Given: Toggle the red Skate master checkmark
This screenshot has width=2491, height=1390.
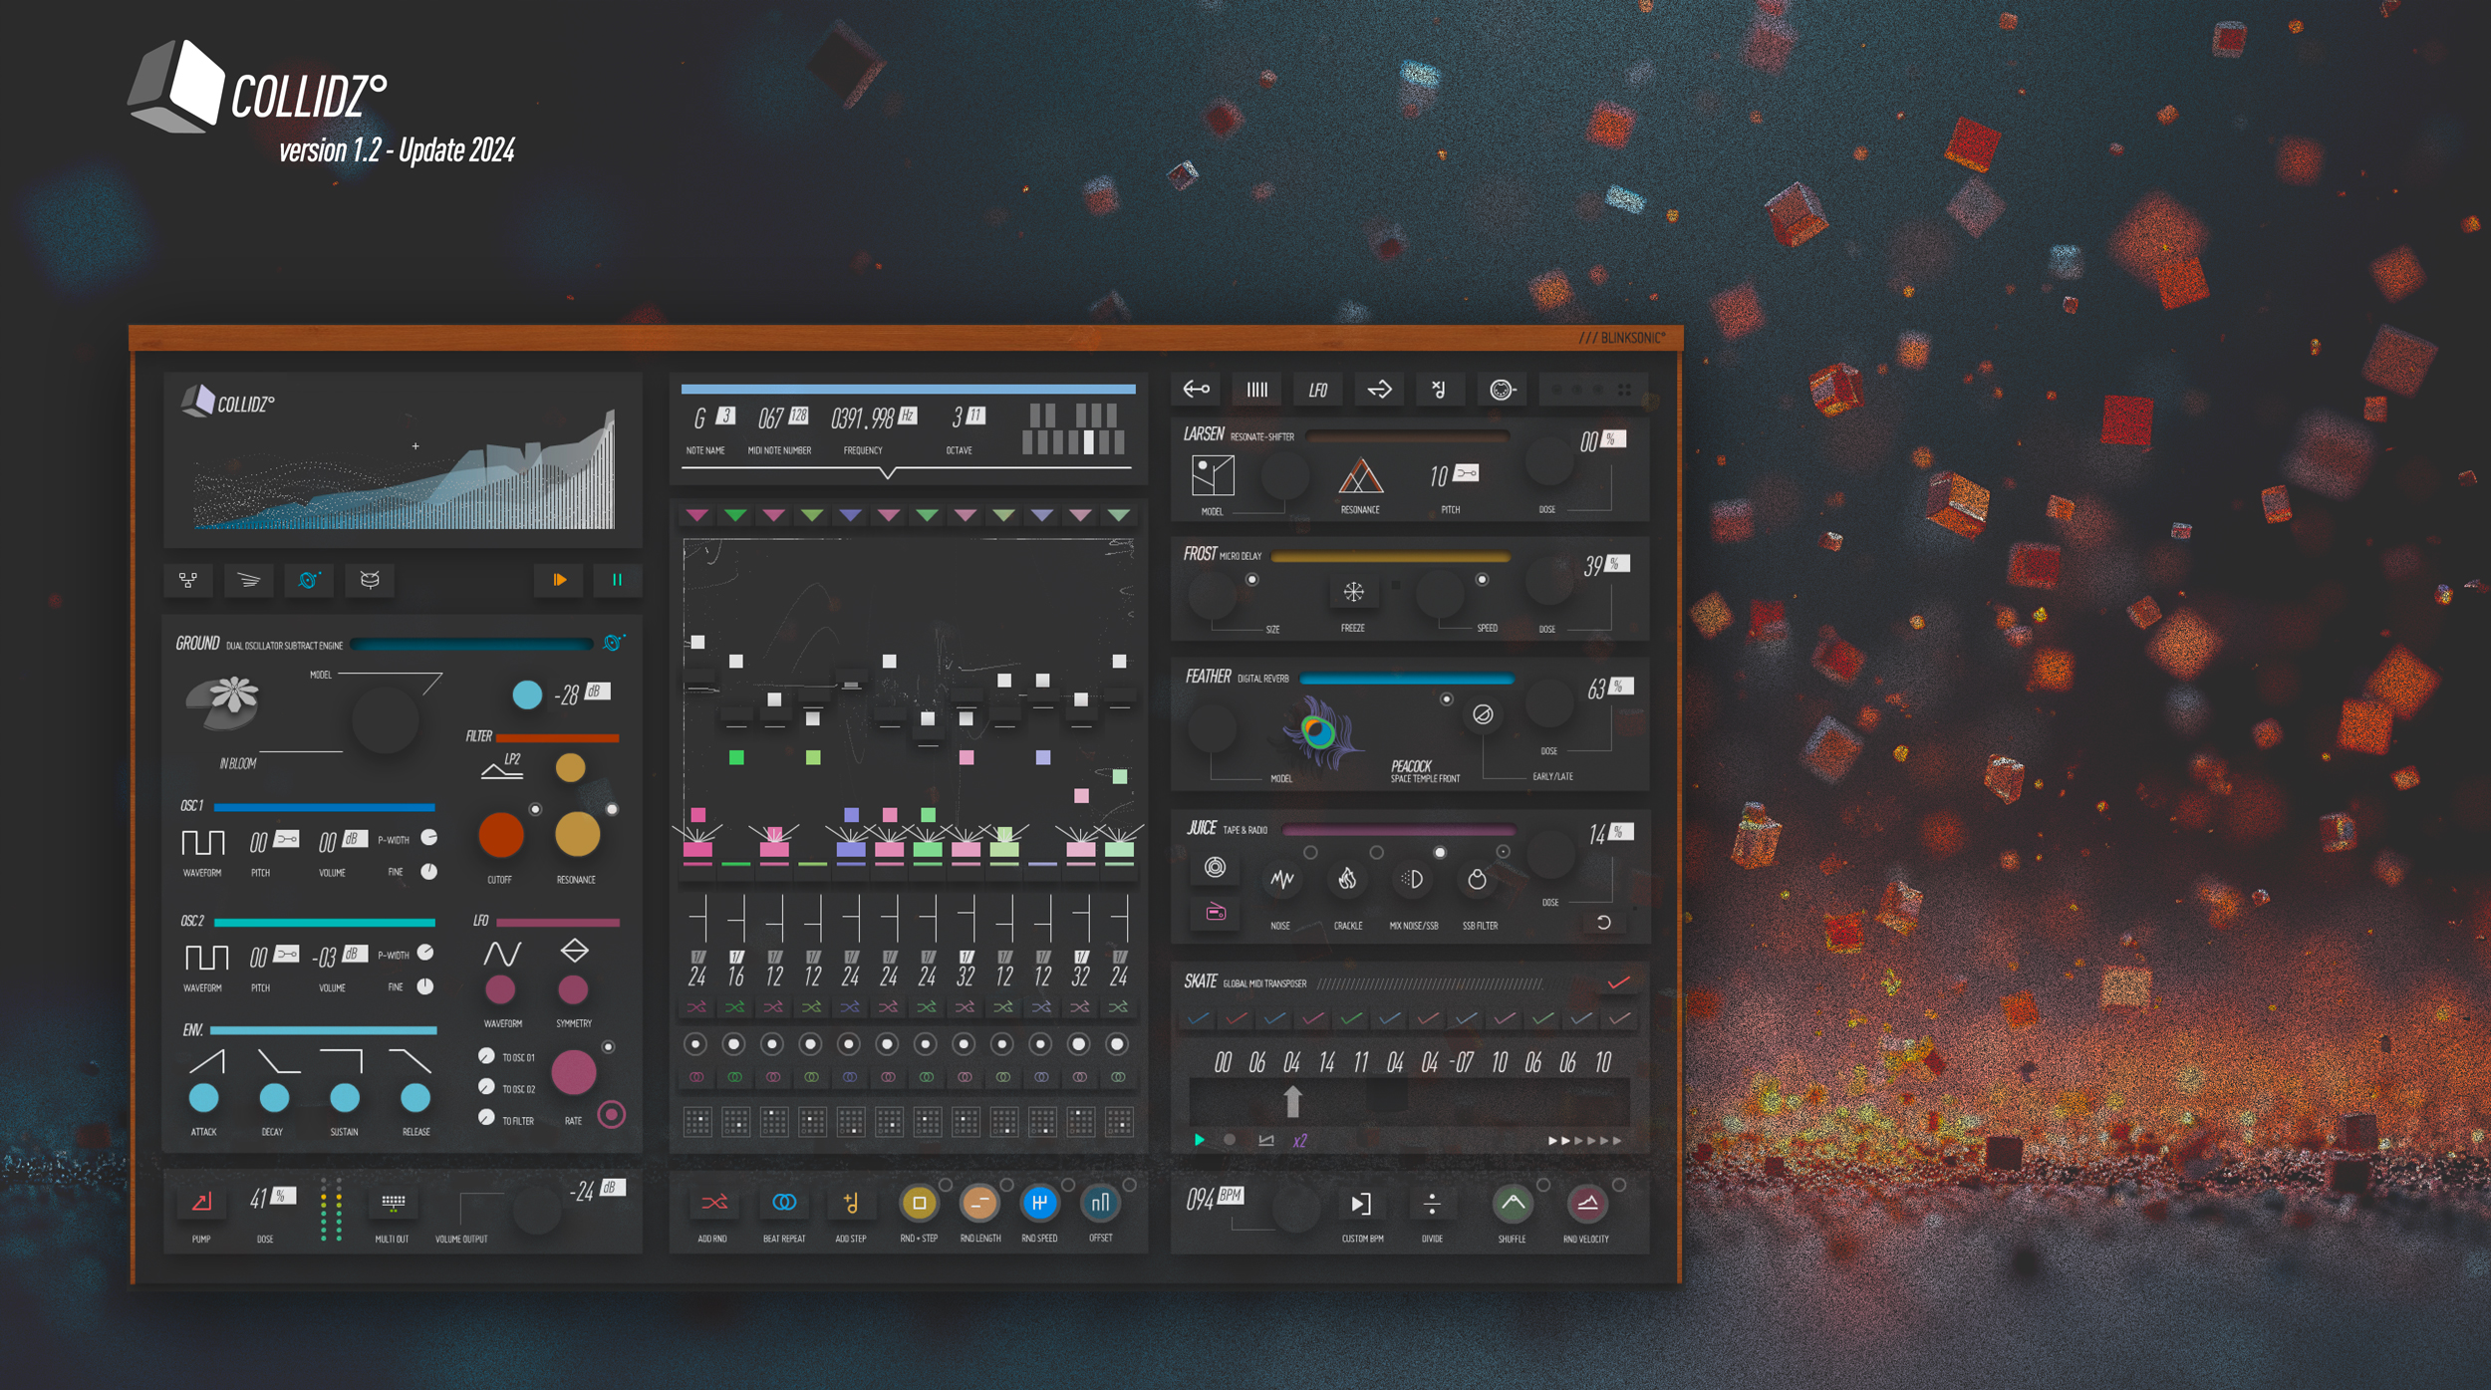Looking at the screenshot, I should pyautogui.click(x=1619, y=983).
